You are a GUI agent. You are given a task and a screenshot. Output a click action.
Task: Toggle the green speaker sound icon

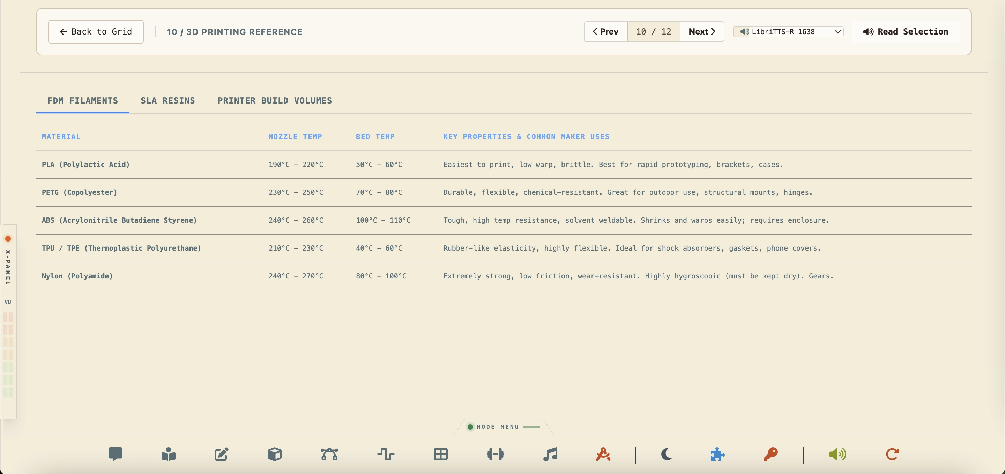pos(837,454)
